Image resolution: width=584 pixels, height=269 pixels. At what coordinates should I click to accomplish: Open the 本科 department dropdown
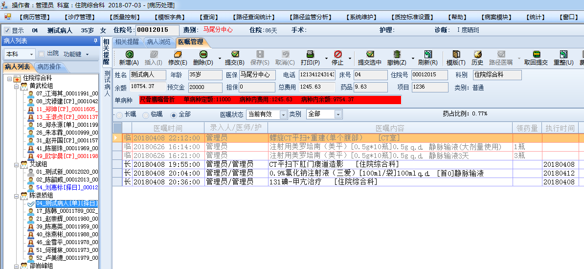pyautogui.click(x=31, y=54)
